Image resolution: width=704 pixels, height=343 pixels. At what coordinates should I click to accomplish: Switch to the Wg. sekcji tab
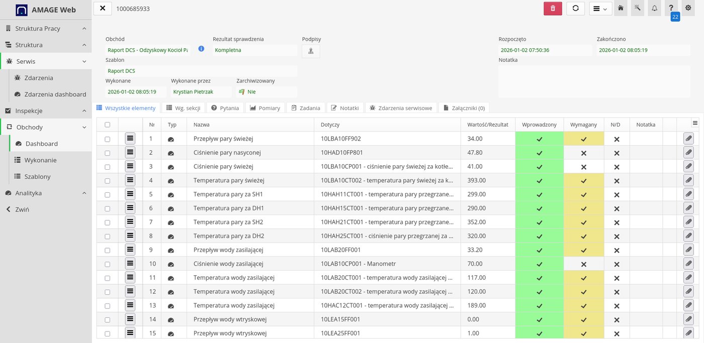(183, 108)
